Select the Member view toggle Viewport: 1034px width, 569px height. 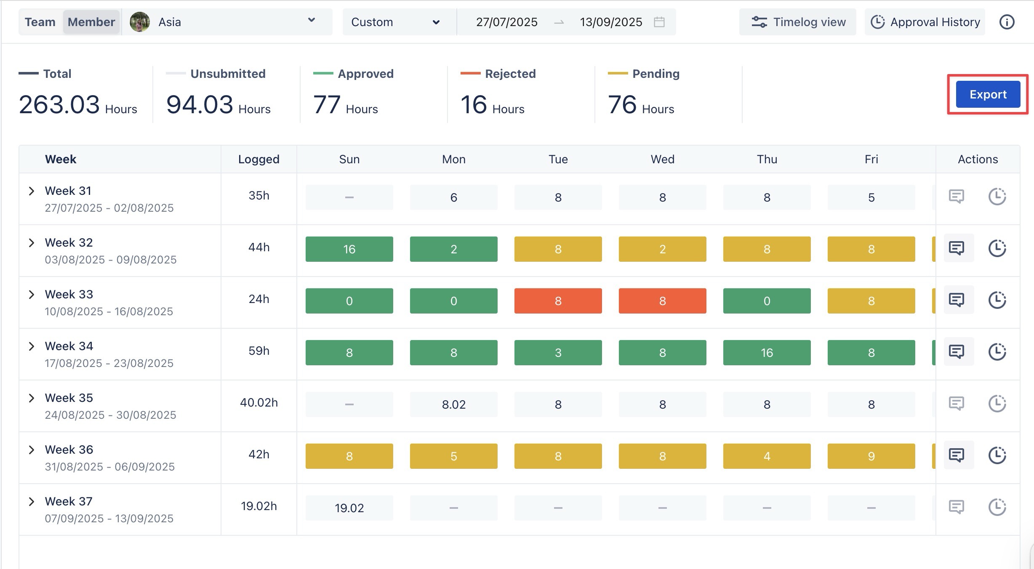pos(91,22)
